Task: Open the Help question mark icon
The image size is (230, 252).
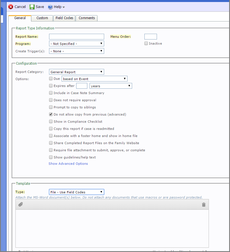Action: (x=50, y=7)
